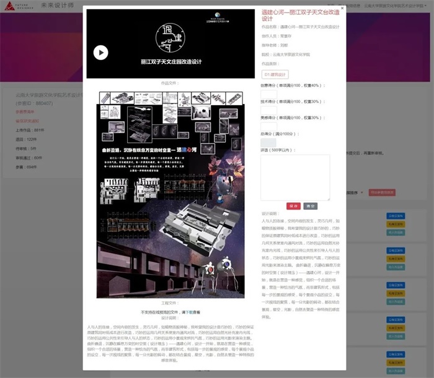Click blue button in third background card

396,285
